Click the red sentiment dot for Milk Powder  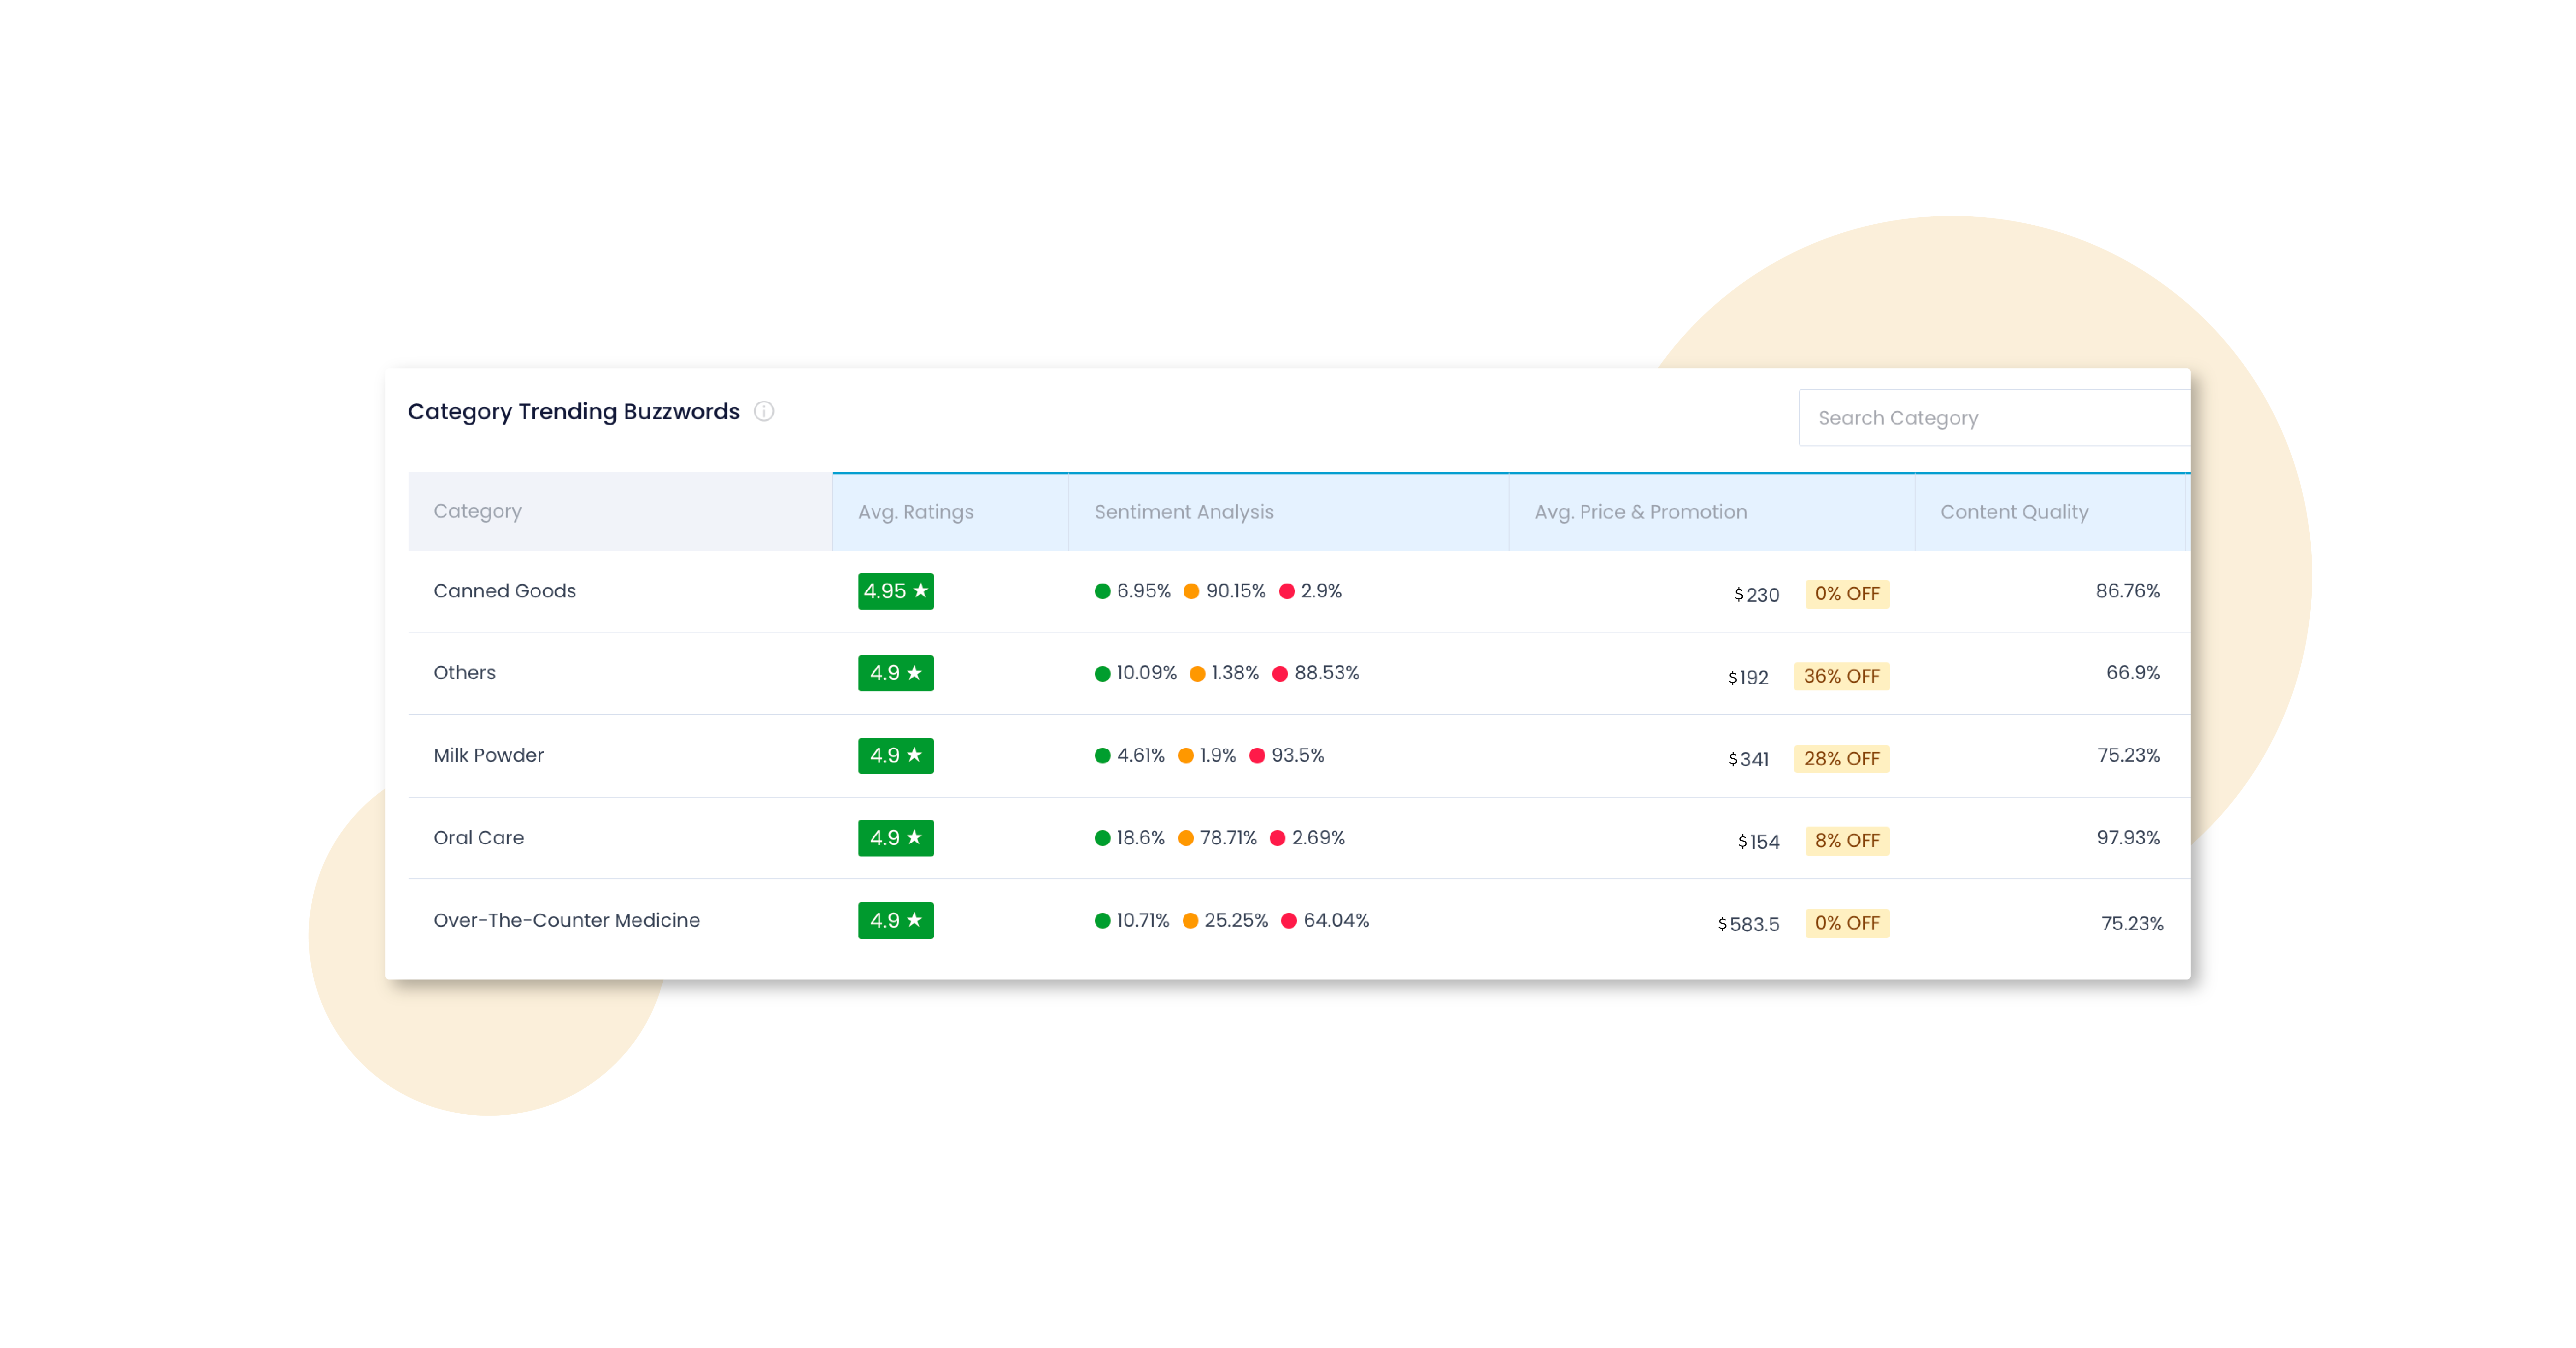pos(1257,755)
